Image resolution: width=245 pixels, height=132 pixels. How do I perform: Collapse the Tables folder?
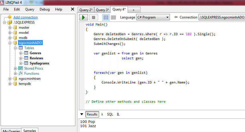(15, 48)
